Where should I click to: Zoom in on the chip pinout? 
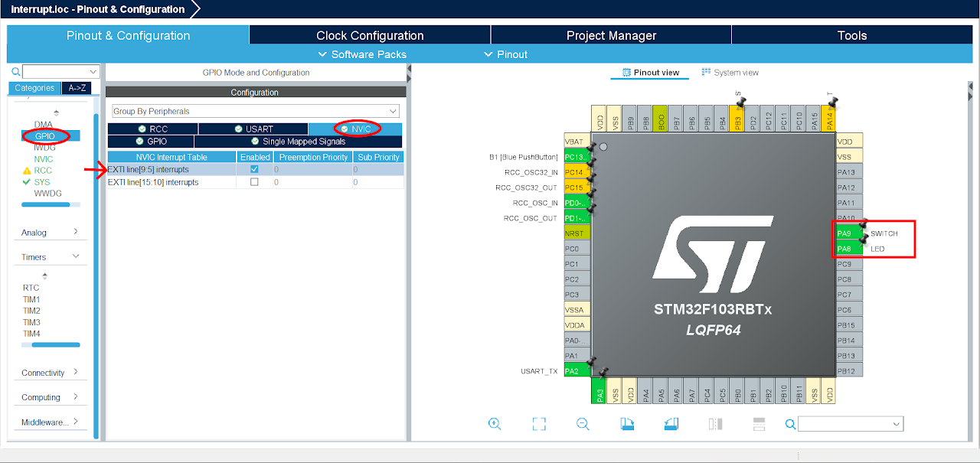[495, 423]
